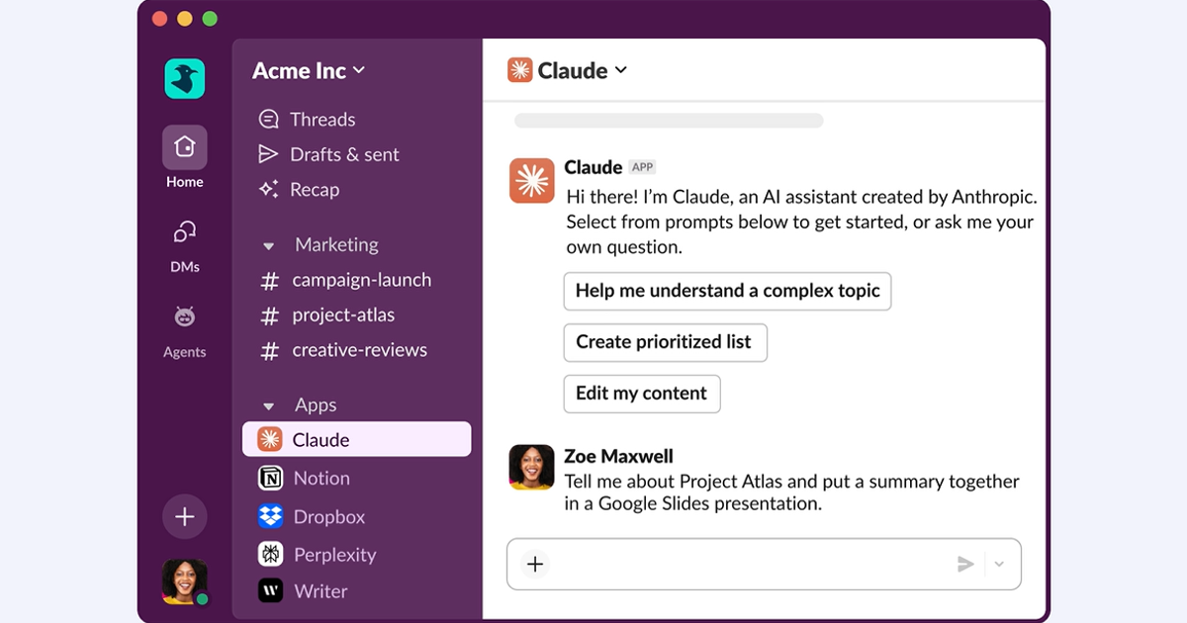Image resolution: width=1187 pixels, height=623 pixels.
Task: Open Threads in the sidebar
Action: pos(321,120)
